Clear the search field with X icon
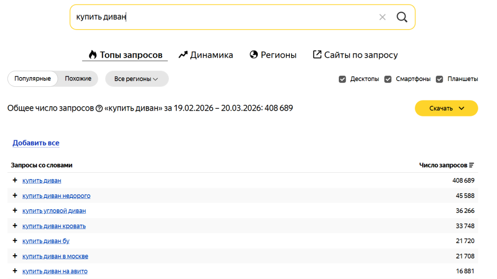The image size is (497, 279). click(x=382, y=17)
